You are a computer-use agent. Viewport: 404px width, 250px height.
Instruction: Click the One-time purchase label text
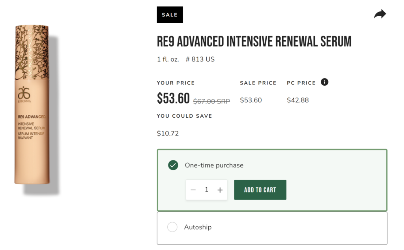(214, 165)
